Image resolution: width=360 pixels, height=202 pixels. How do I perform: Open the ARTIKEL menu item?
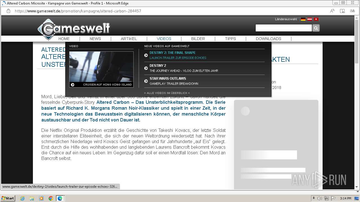[x=129, y=39]
